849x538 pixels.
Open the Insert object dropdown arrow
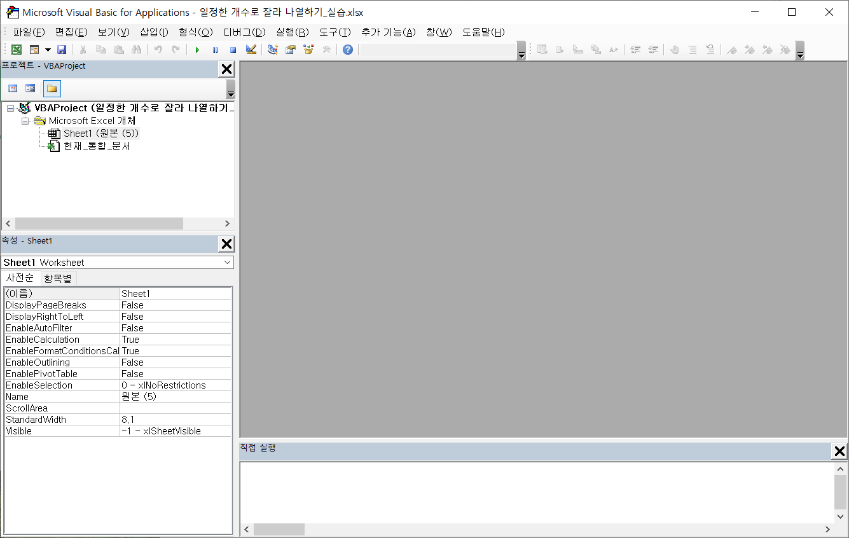(48, 50)
